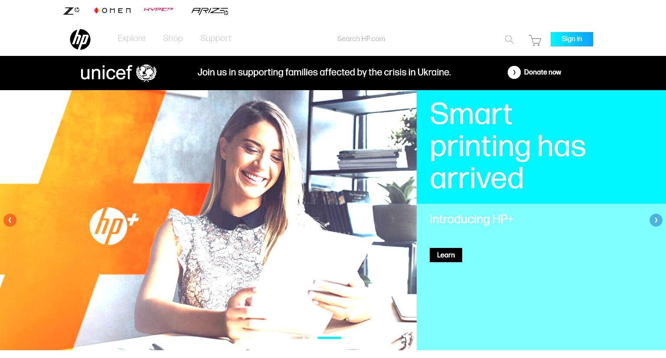The height and width of the screenshot is (358, 666).
Task: Click the Sign in button
Action: [571, 39]
